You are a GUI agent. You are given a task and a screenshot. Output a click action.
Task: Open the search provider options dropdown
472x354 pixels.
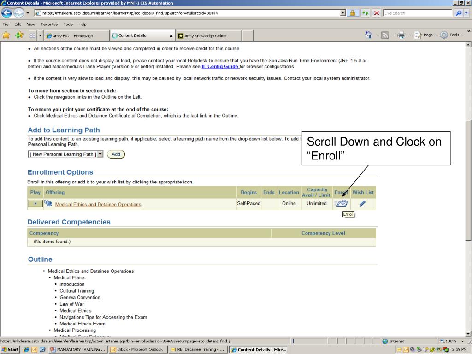(466, 13)
